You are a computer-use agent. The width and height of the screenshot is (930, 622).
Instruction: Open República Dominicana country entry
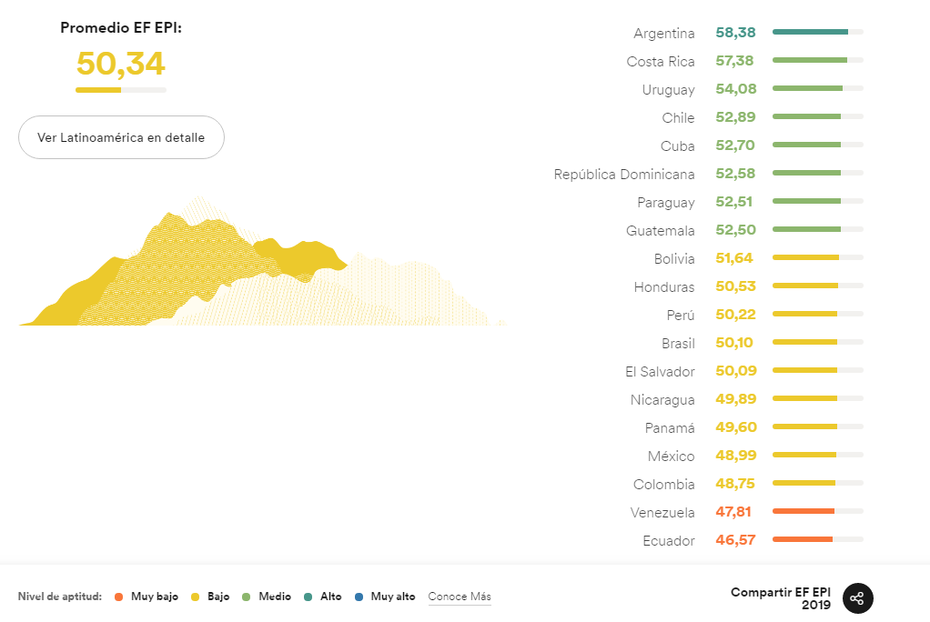click(x=624, y=174)
